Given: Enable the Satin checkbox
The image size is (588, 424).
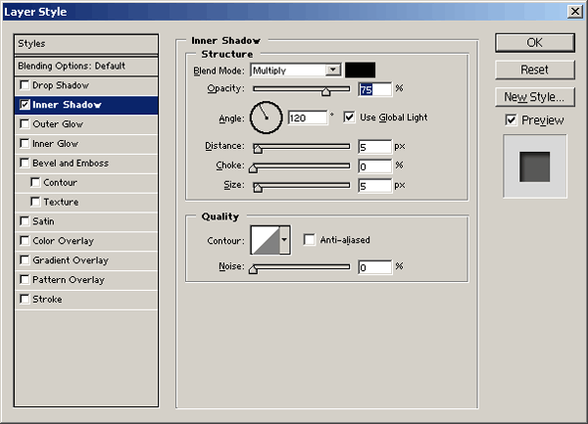Looking at the screenshot, I should (x=24, y=221).
